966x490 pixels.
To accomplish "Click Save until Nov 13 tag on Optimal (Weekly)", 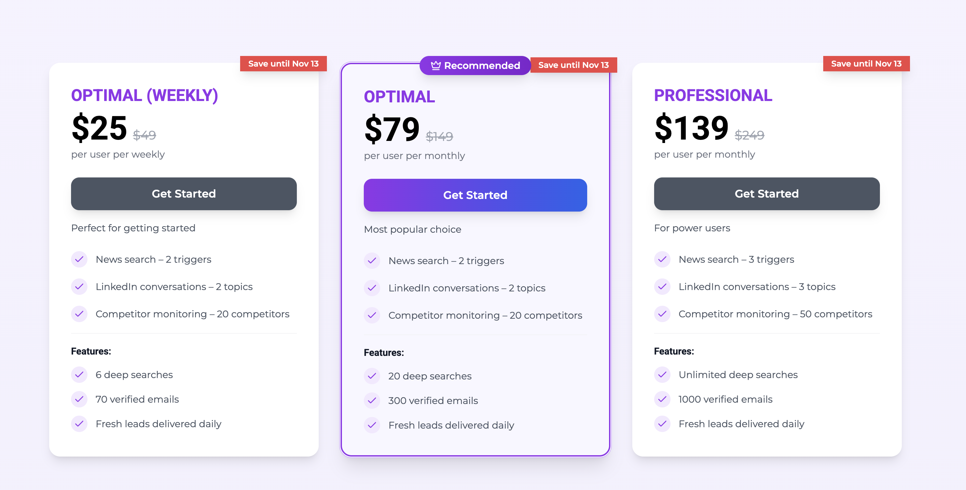I will click(x=284, y=64).
